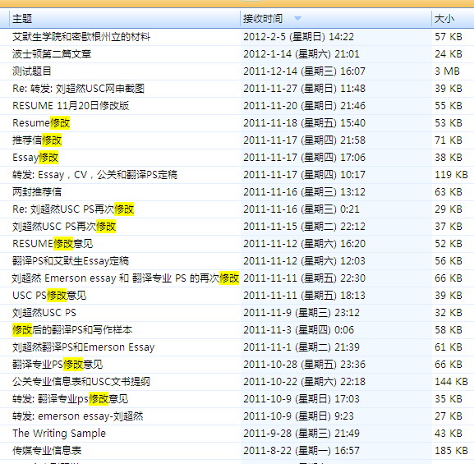This screenshot has width=474, height=464.
Task: Sort by the 接收时间 column header
Action: (336, 19)
